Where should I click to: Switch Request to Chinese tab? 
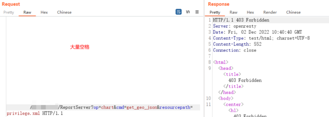point(64,12)
